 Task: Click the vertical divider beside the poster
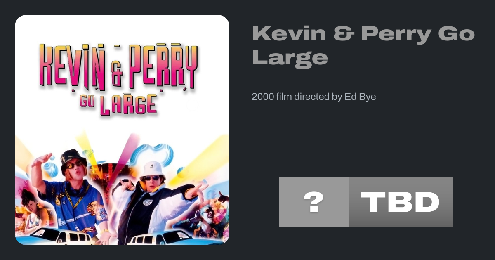pyautogui.click(x=240, y=130)
